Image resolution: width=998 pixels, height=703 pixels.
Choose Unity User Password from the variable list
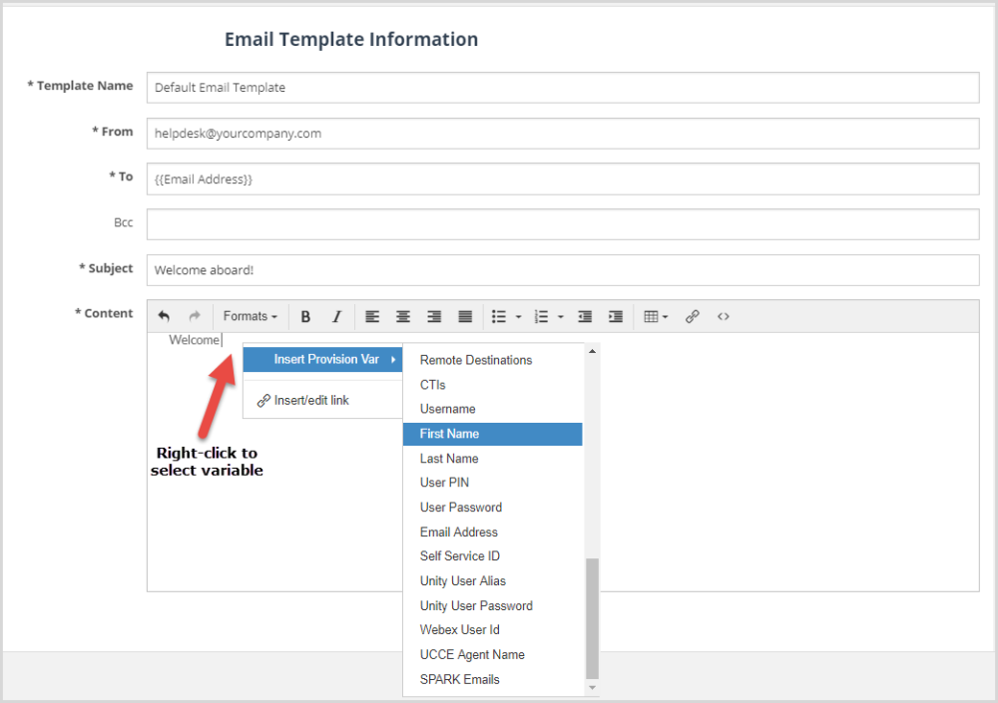(476, 605)
